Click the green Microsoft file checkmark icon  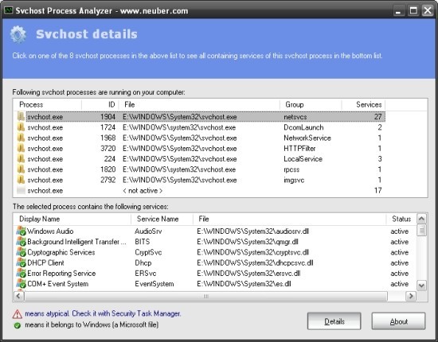18,325
